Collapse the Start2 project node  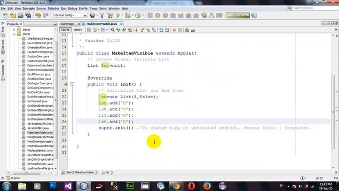pyautogui.click(x=14, y=34)
